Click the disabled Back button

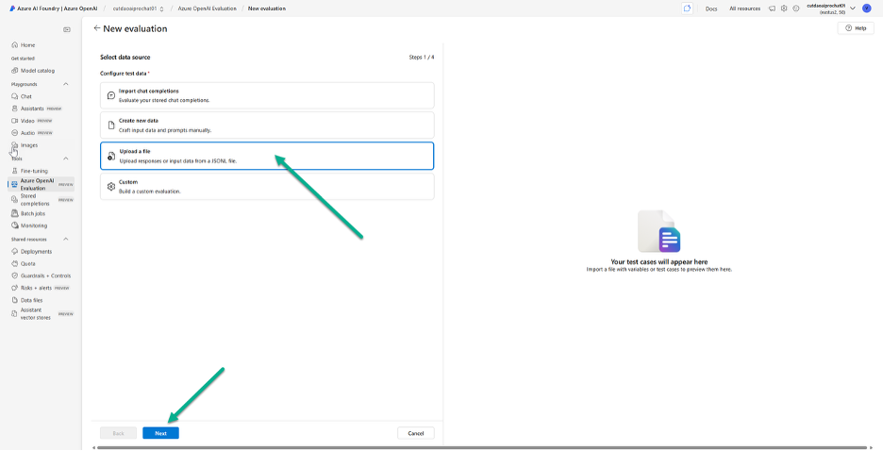pos(118,434)
